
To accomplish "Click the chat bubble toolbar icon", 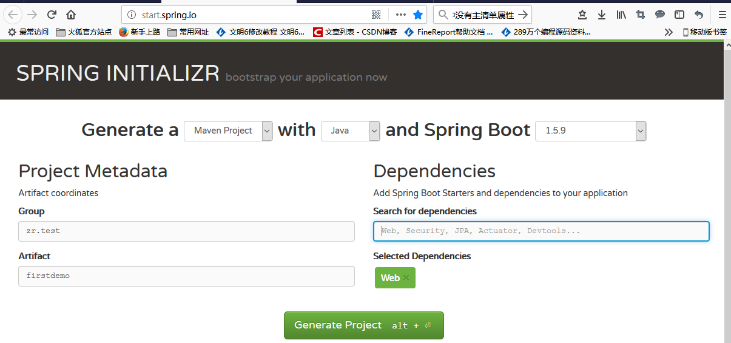I will pyautogui.click(x=660, y=15).
